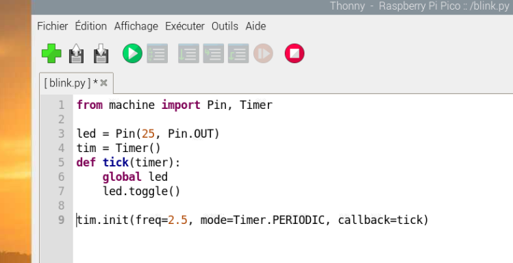Close the blink.py tab

point(103,83)
